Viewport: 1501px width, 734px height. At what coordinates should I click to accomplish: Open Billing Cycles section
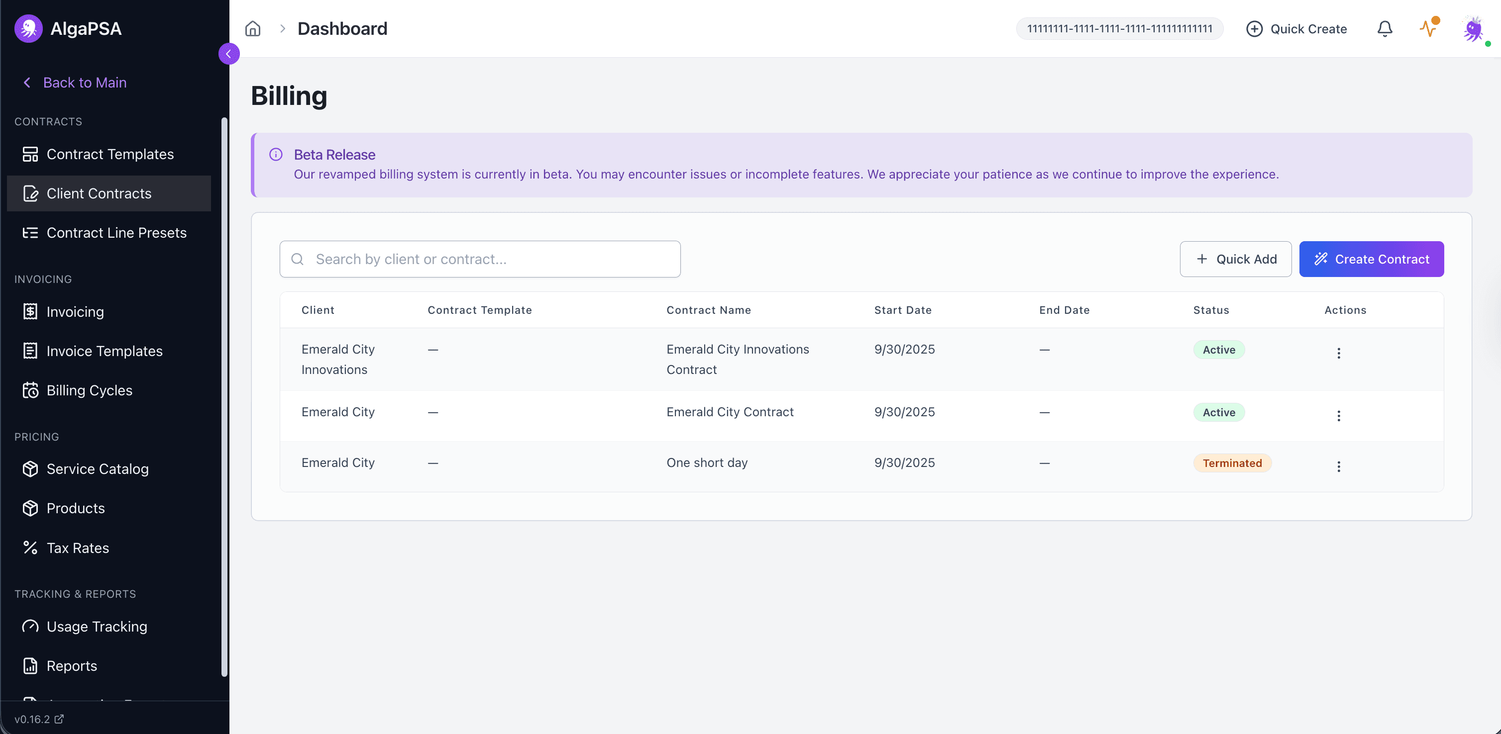tap(89, 390)
